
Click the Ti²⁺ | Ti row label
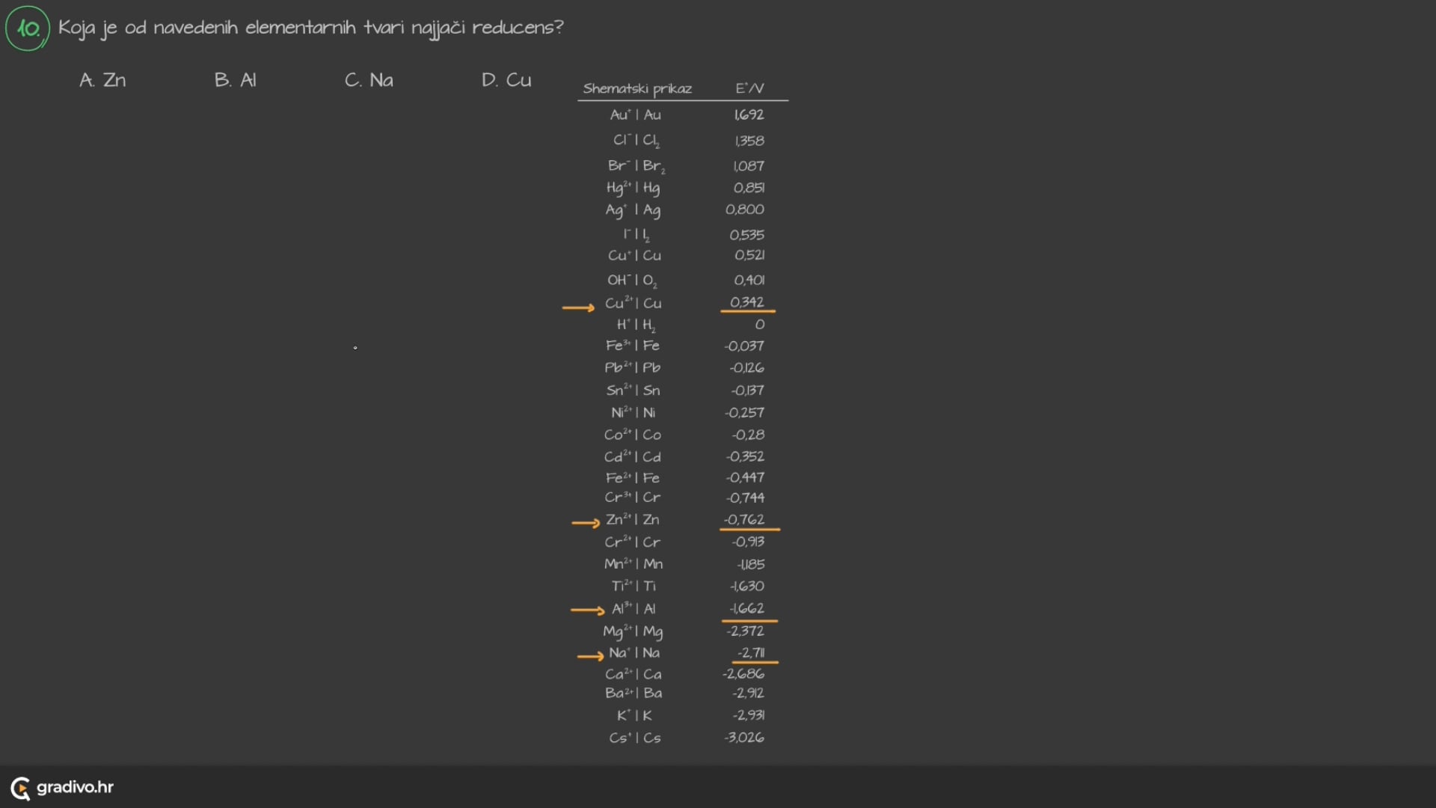tap(633, 586)
